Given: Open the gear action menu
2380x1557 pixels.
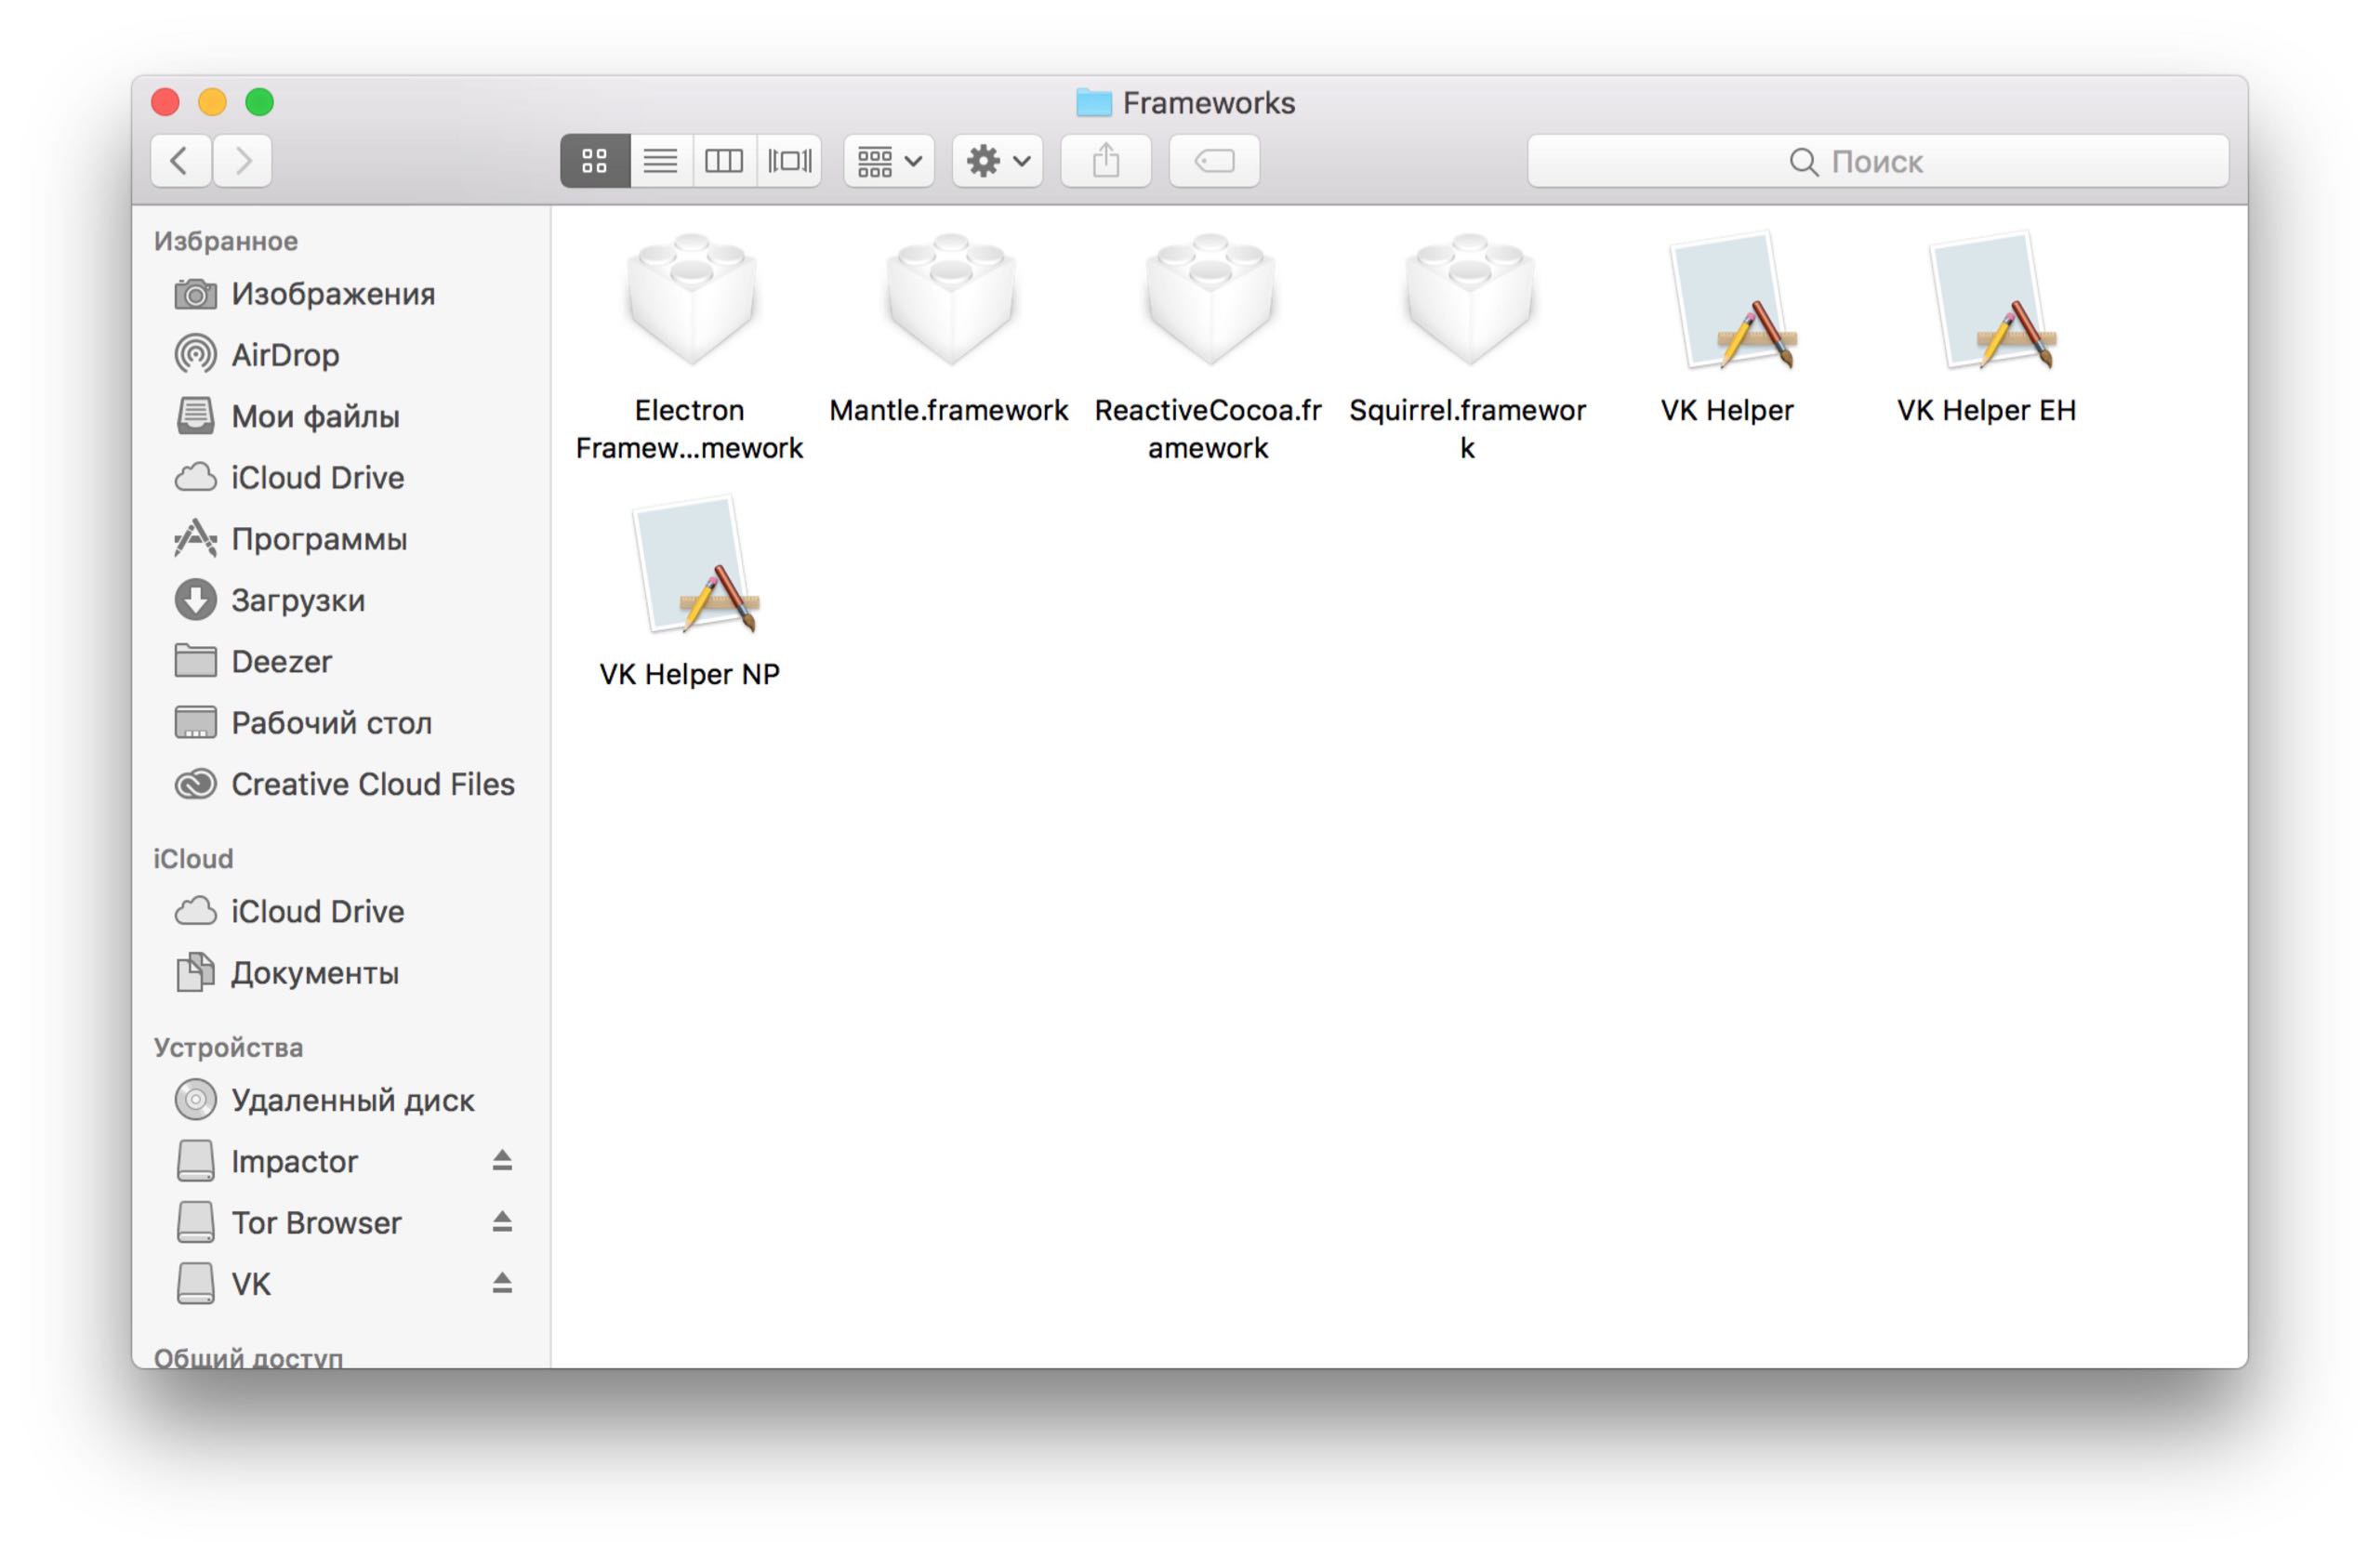Looking at the screenshot, I should coord(996,161).
